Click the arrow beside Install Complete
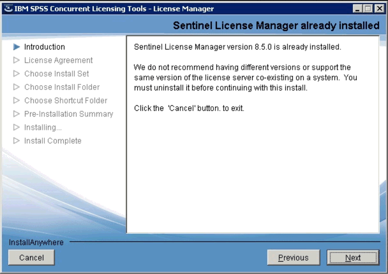Screen dimensions: 388x274 click(x=16, y=141)
